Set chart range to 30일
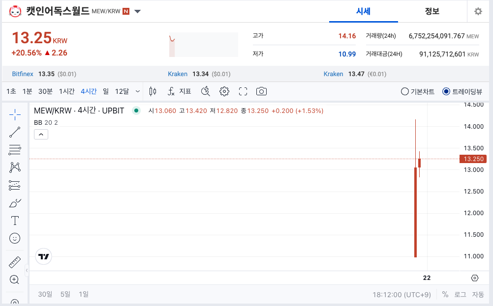 (x=45, y=294)
